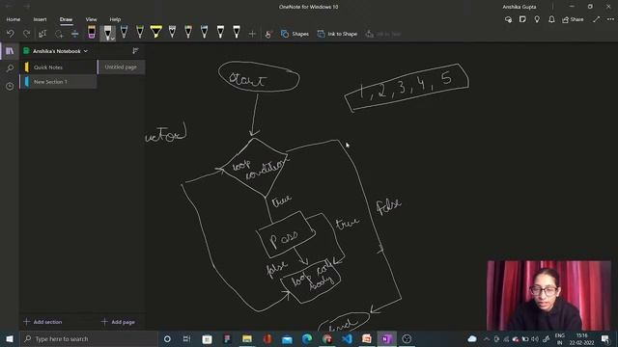This screenshot has height=347, width=618.
Task: Open the Untitled page
Action: click(x=122, y=67)
